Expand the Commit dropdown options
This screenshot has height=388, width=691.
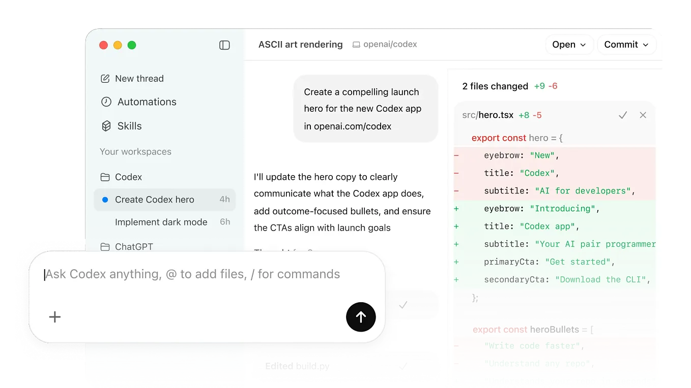[644, 45]
